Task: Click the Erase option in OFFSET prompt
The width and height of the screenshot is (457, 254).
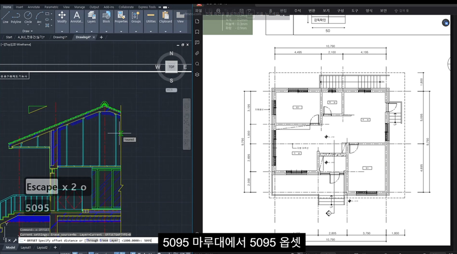Action: [105, 240]
